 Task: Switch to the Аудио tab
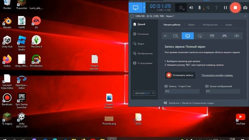(x=229, y=25)
